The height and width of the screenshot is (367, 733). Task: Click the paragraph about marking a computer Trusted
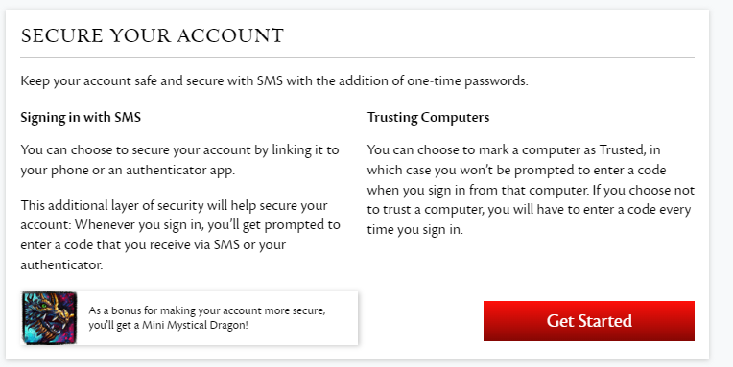(531, 190)
